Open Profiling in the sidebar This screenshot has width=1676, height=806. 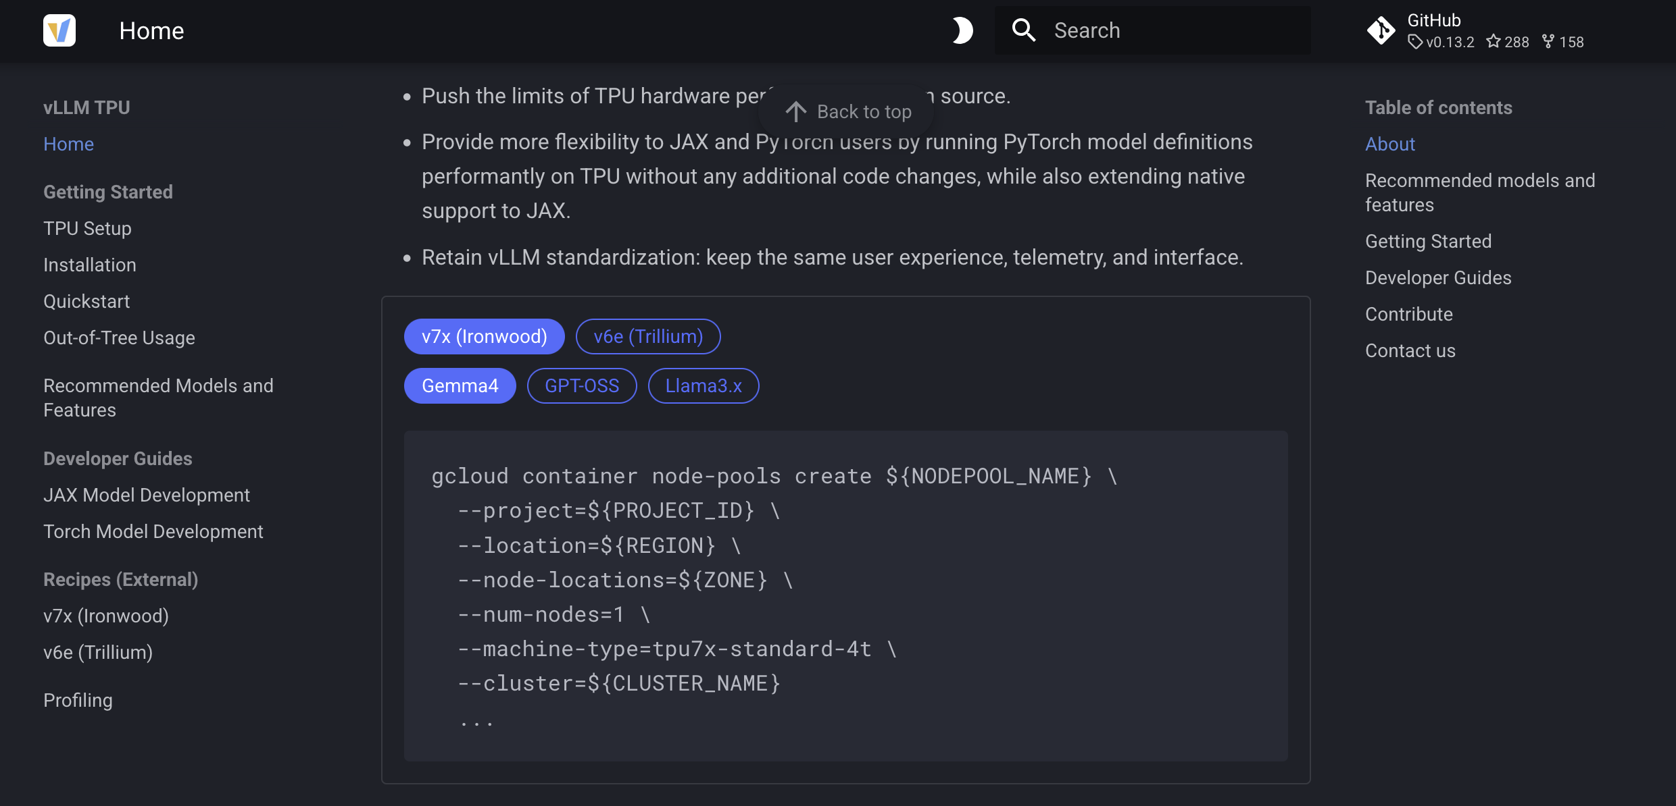click(x=78, y=700)
